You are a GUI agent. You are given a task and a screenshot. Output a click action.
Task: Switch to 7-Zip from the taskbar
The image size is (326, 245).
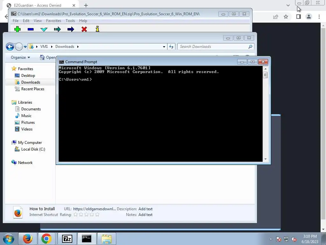point(67,239)
